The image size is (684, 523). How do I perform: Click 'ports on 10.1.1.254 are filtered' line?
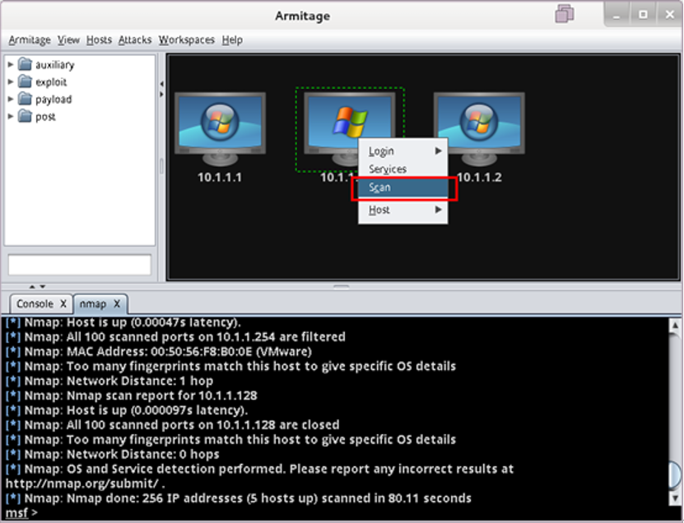[x=175, y=337]
